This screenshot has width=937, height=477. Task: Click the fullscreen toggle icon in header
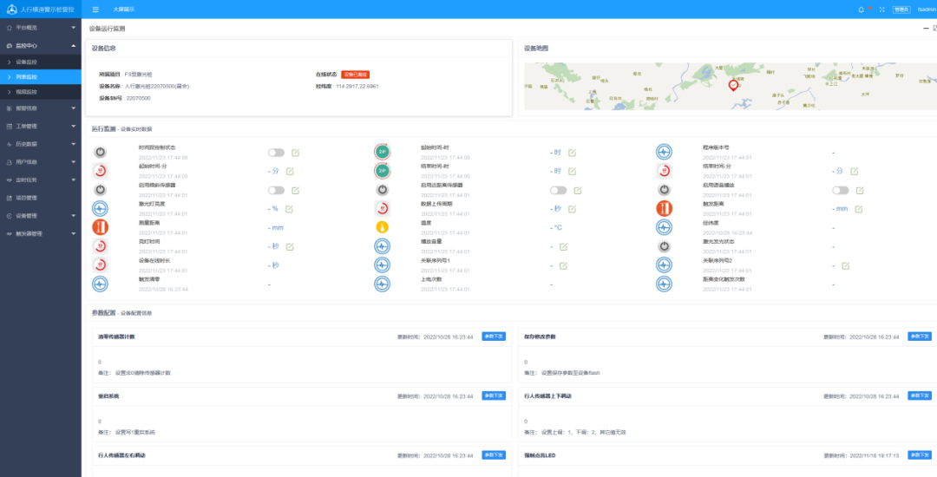coord(882,10)
